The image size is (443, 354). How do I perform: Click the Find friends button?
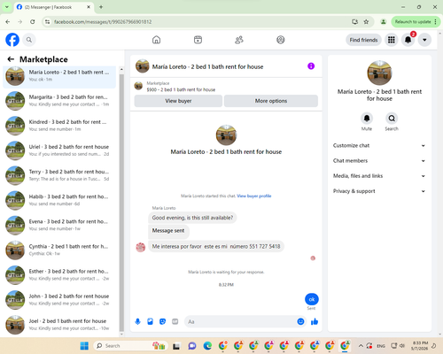tap(363, 40)
